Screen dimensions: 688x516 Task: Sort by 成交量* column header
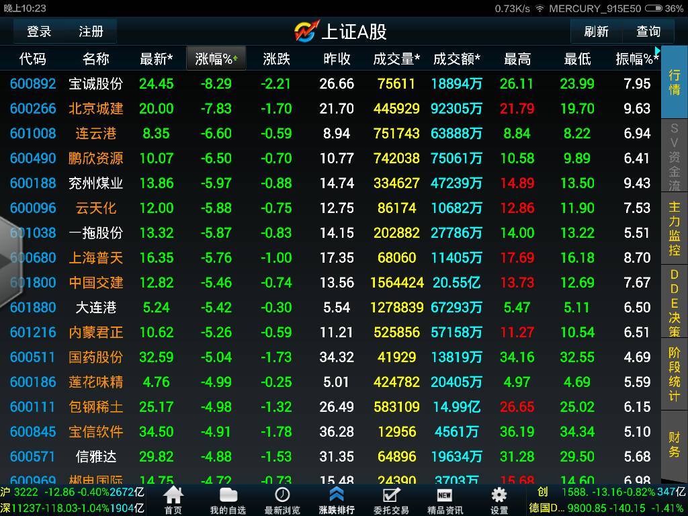[x=396, y=58]
